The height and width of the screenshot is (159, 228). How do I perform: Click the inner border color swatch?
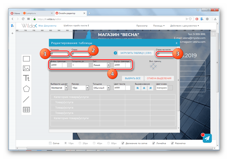[x=128, y=65]
